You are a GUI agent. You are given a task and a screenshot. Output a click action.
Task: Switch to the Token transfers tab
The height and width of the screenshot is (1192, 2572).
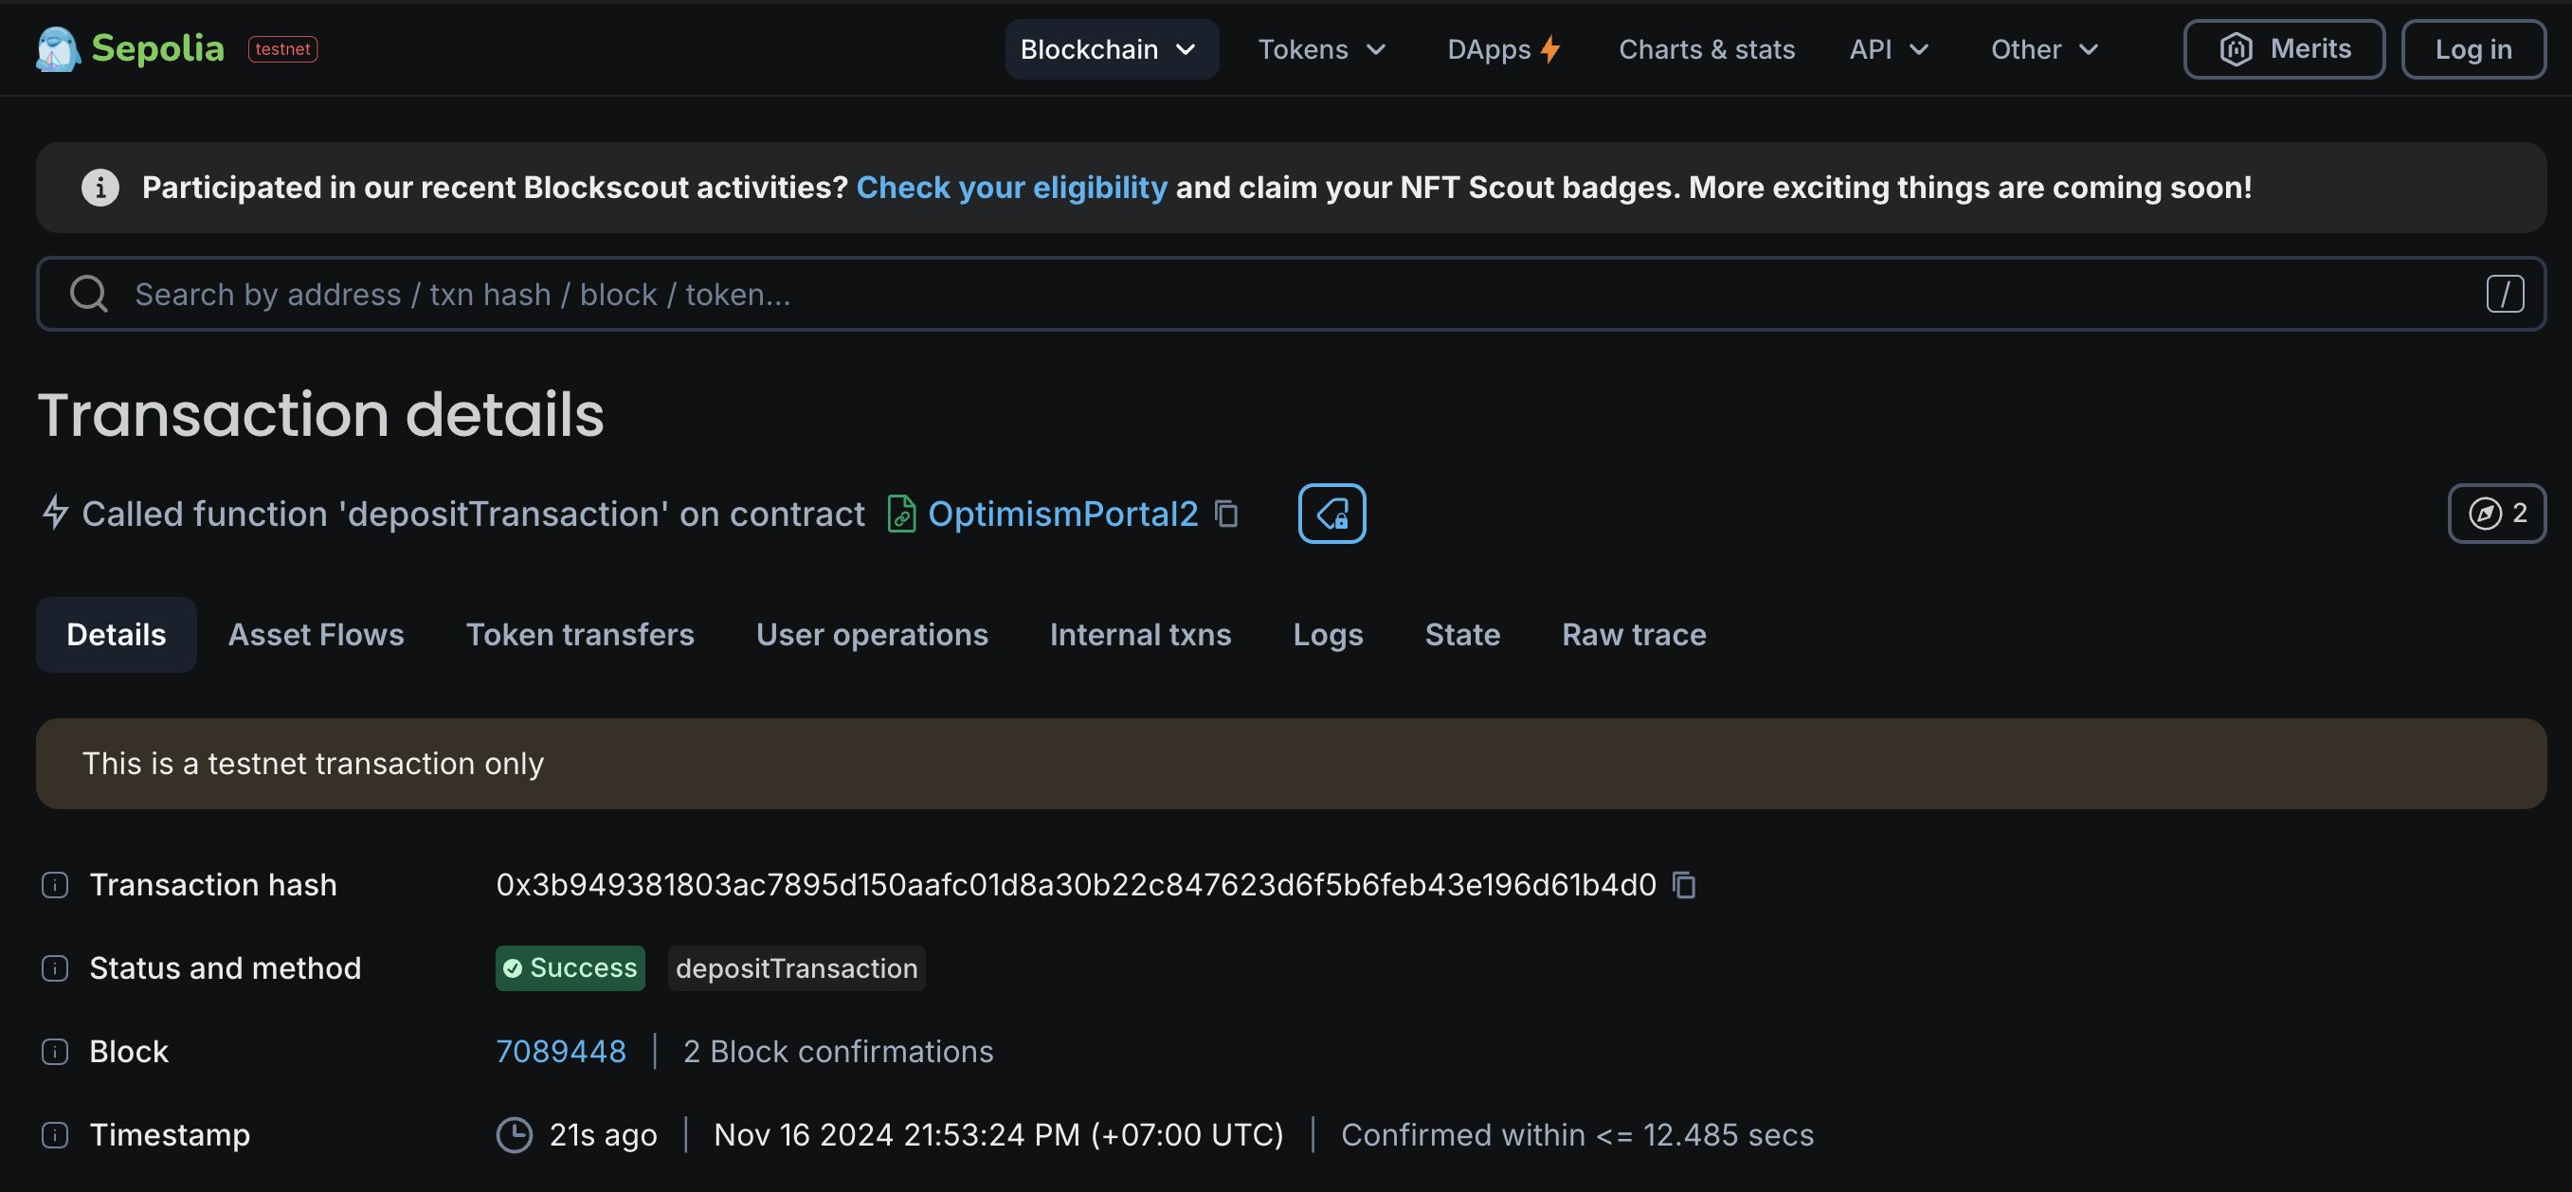coord(579,635)
